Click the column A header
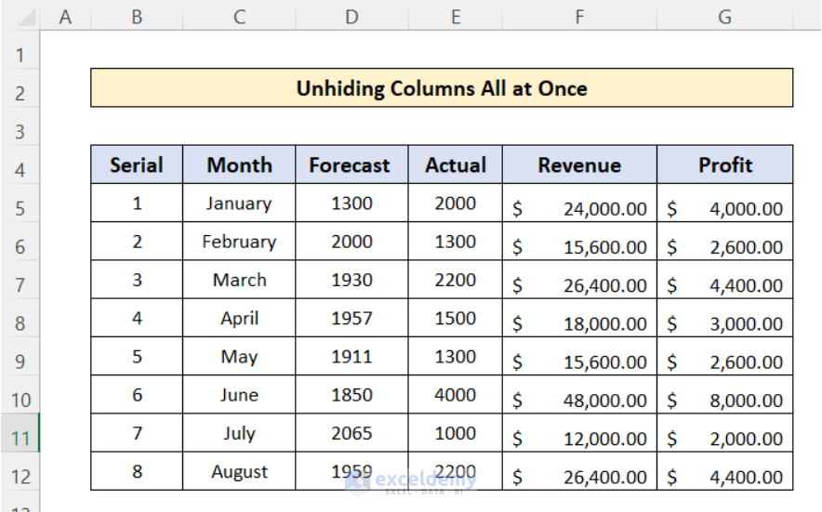Viewport: 822px width, 512px height. (x=65, y=17)
